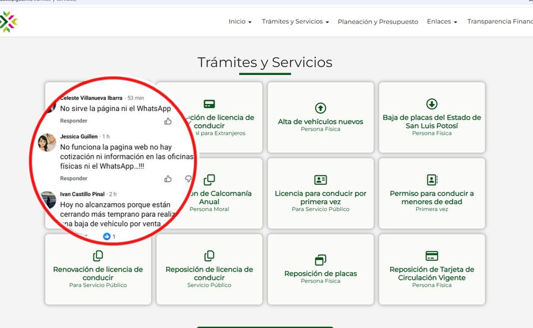Click the blue like reaction on Ivan Castillo's comment
533x328 pixels.
point(106,236)
